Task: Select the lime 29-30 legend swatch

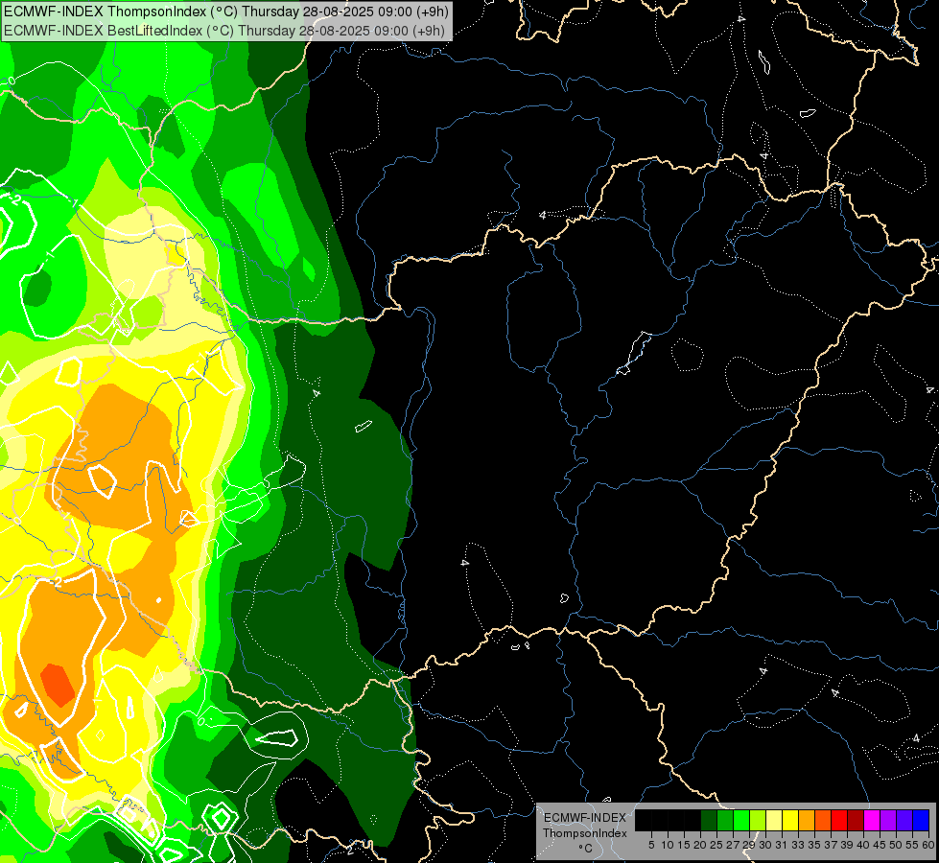Action: 758,820
